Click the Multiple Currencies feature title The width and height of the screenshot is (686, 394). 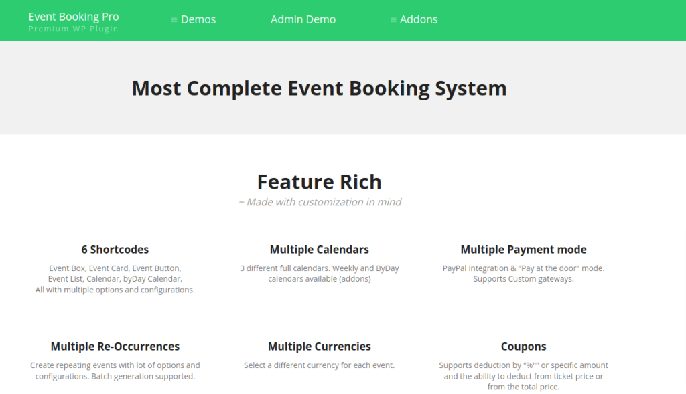click(x=319, y=347)
